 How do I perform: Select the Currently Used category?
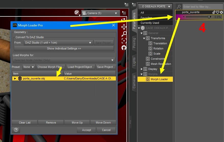point(155,23)
